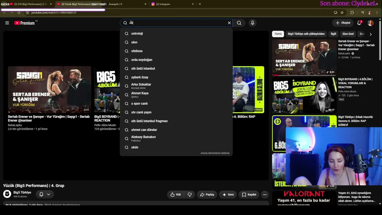Select the Big5 Türkiye adlı yükleyiciden chip
This screenshot has width=382, height=215.
[x=306, y=34]
